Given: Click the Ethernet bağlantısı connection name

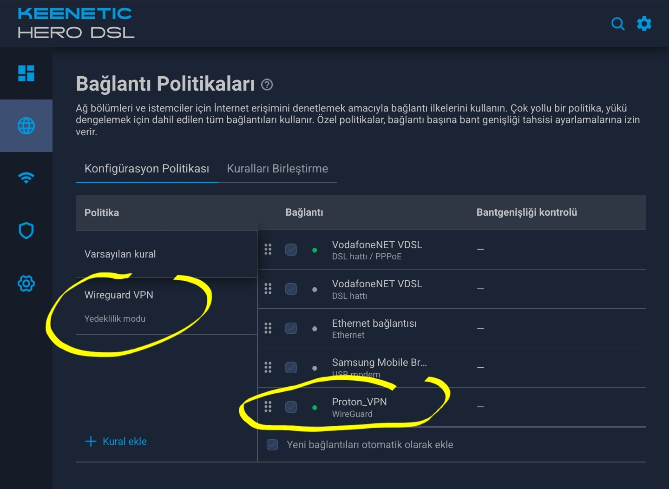Looking at the screenshot, I should tap(374, 323).
